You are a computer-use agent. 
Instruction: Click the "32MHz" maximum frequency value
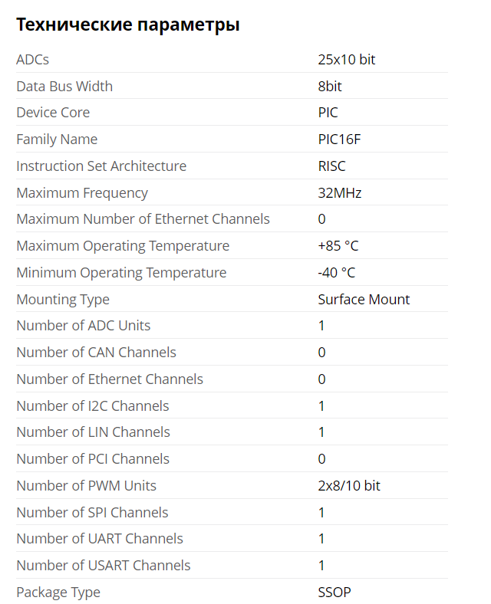pyautogui.click(x=339, y=193)
